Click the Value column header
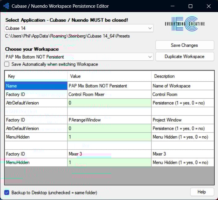Screen dimensions: 218x200 (x=109, y=76)
